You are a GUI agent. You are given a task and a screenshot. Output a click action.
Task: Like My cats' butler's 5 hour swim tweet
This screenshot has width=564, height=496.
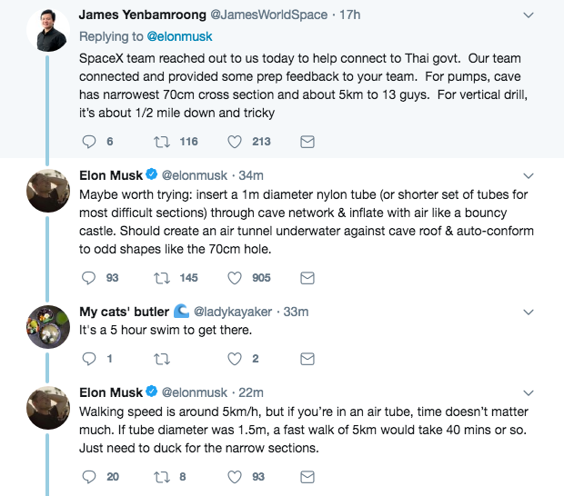tap(234, 358)
